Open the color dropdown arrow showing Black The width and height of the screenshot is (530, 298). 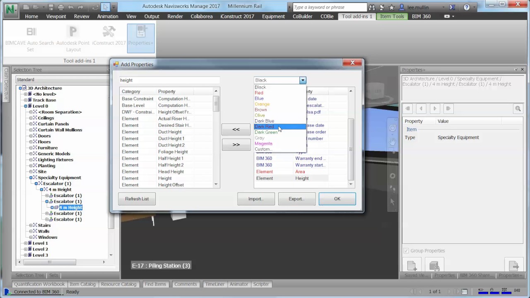(303, 80)
